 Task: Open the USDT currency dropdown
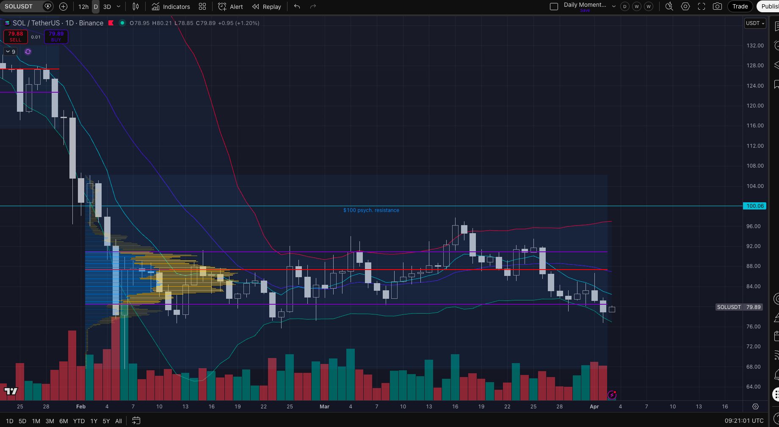pyautogui.click(x=755, y=23)
